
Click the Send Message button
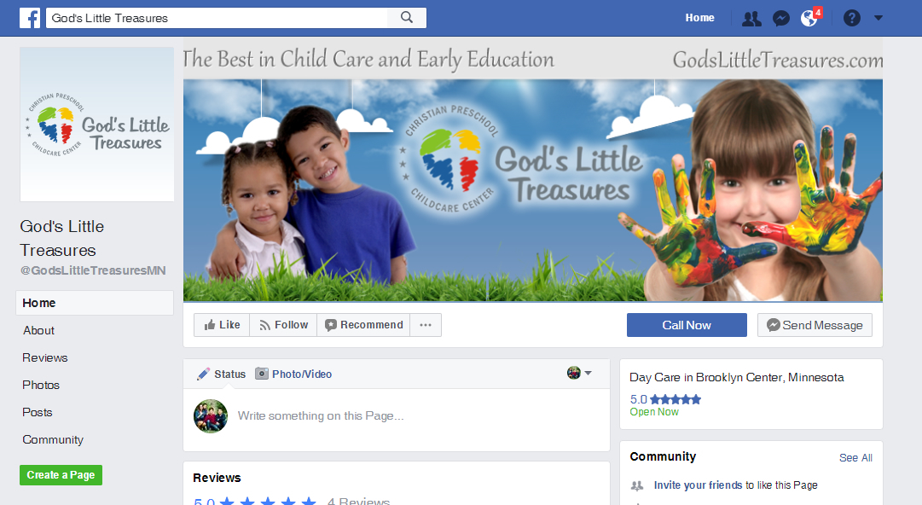(x=815, y=325)
